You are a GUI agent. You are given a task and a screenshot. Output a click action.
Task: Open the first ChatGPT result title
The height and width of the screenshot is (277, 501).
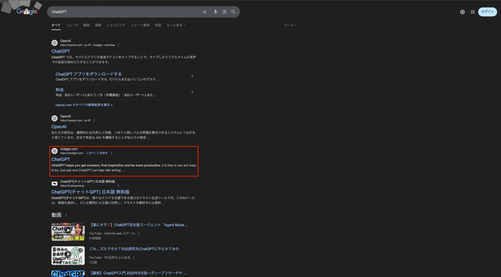click(61, 51)
